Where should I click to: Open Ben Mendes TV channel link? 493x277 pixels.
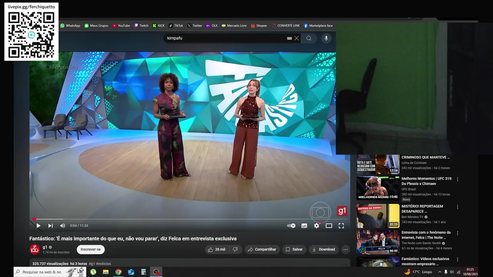413,217
